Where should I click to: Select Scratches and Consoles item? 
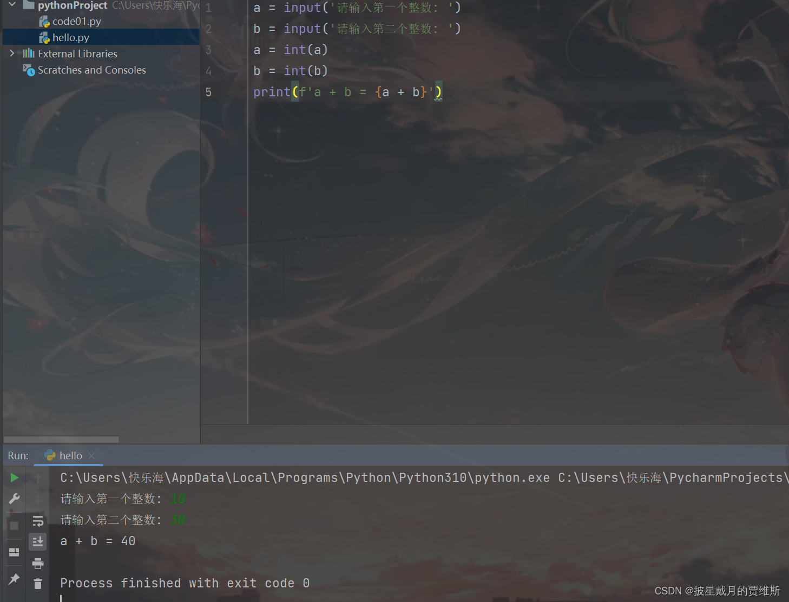(91, 70)
